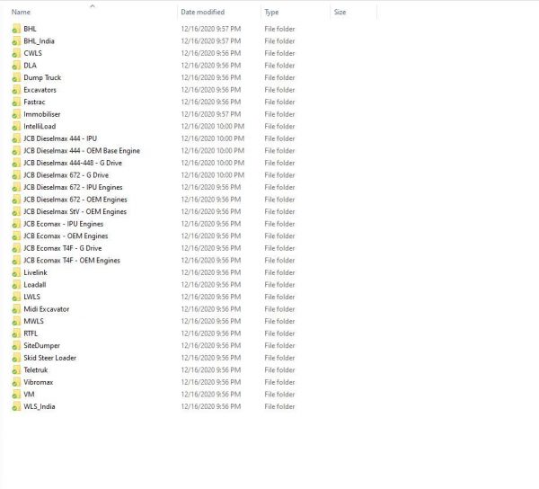Select the Midi Excavator folder icon

click(x=16, y=309)
